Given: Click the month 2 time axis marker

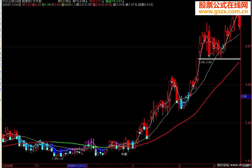Looking at the screenshot, I should pyautogui.click(x=180, y=166).
